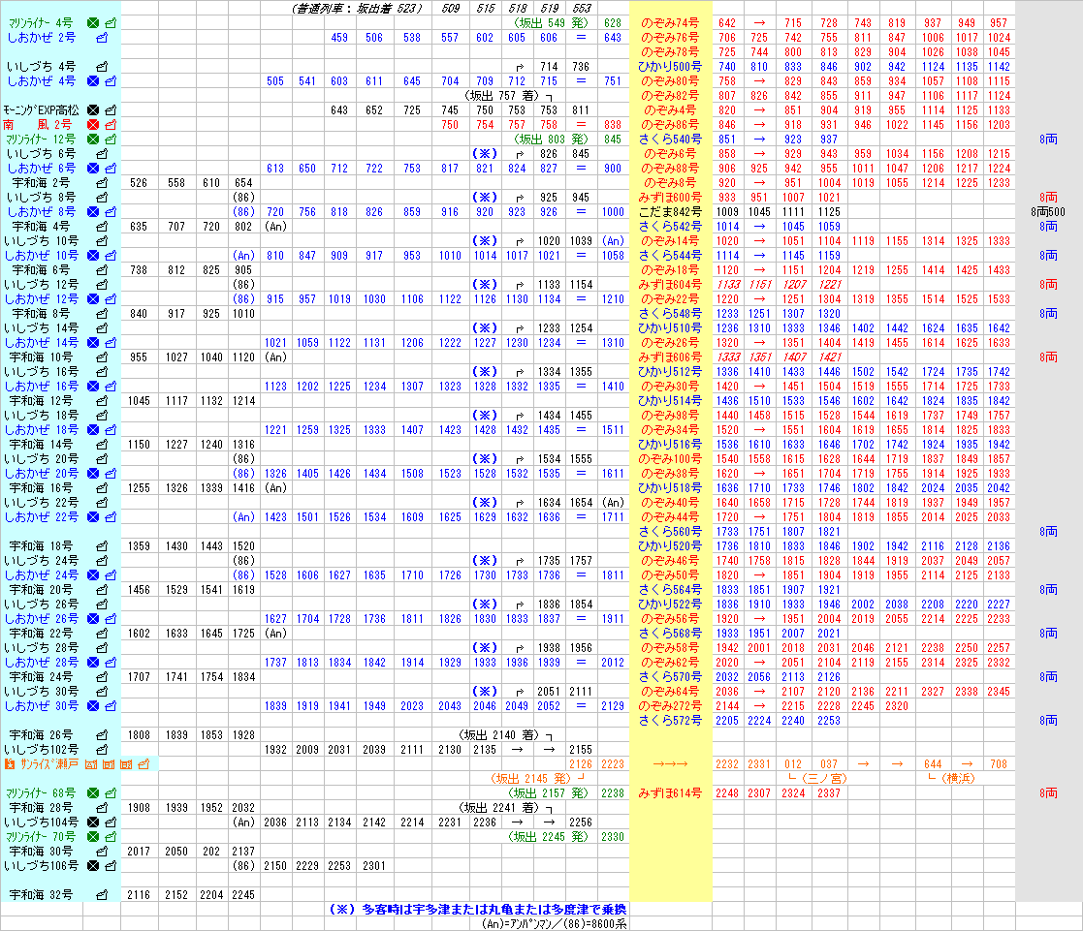Click the orange (坂出 2145 発) note
1083x931 pixels.
[x=531, y=779]
